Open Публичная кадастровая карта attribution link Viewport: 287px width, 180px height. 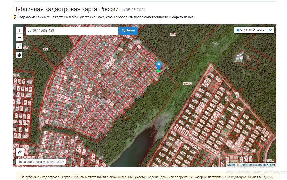pyautogui.click(x=257, y=165)
